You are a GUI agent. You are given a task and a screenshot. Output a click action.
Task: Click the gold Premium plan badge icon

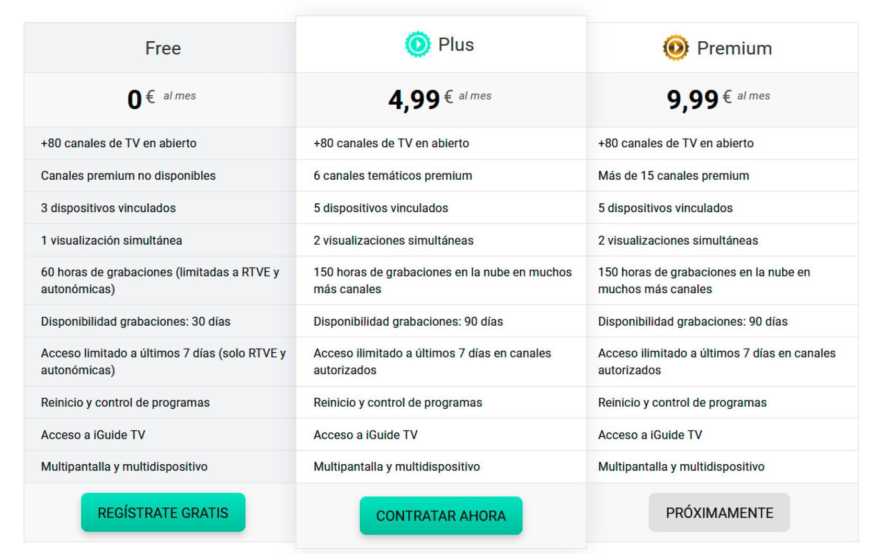point(675,48)
